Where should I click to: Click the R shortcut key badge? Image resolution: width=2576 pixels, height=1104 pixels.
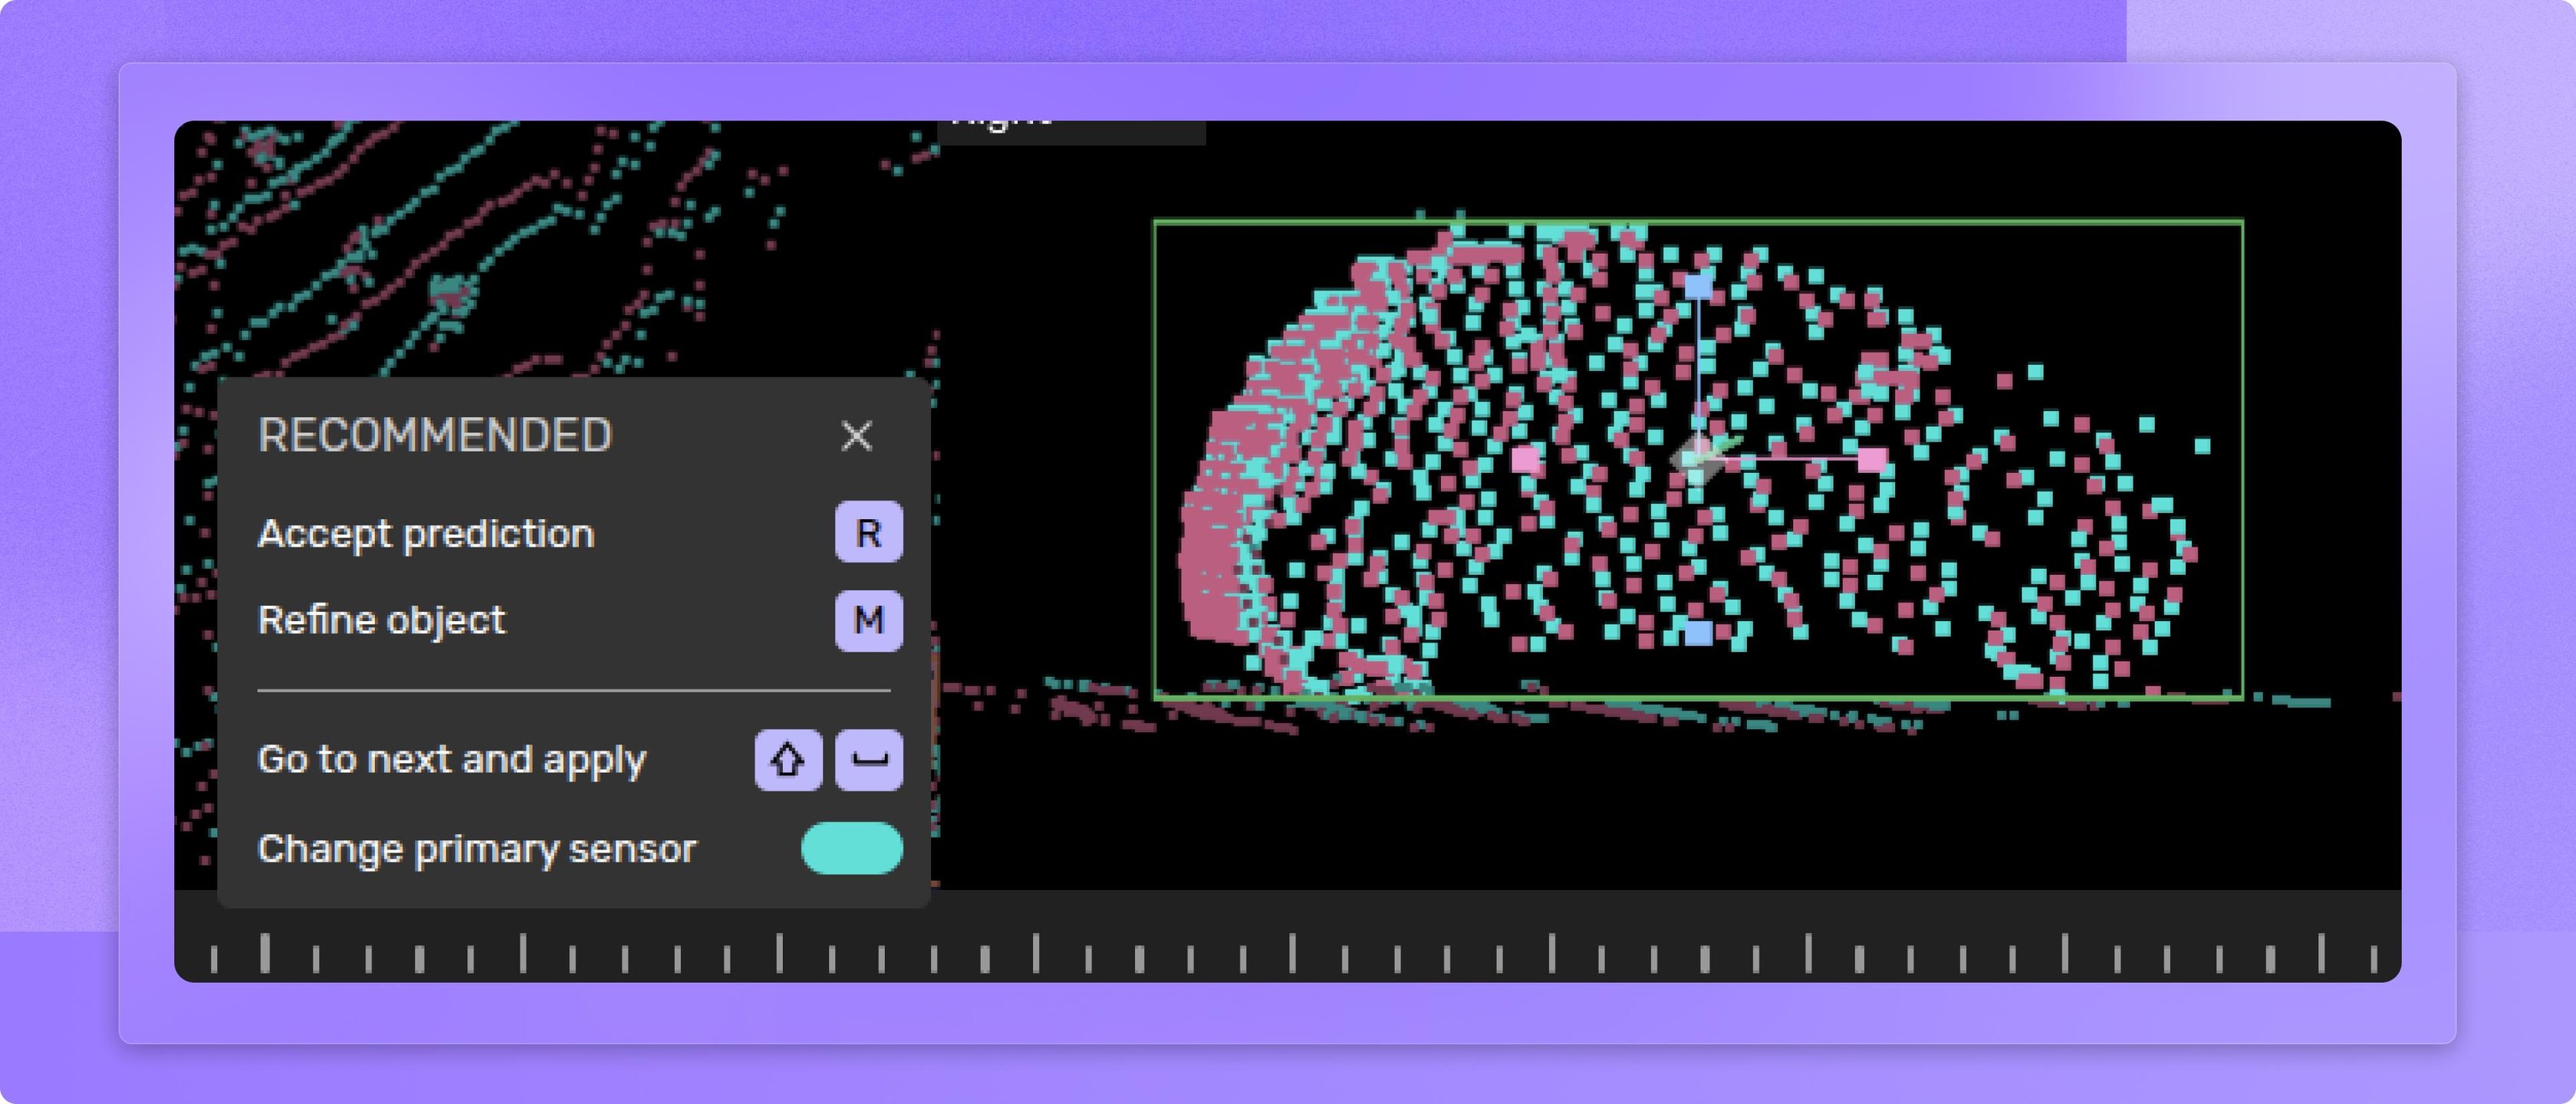868,532
